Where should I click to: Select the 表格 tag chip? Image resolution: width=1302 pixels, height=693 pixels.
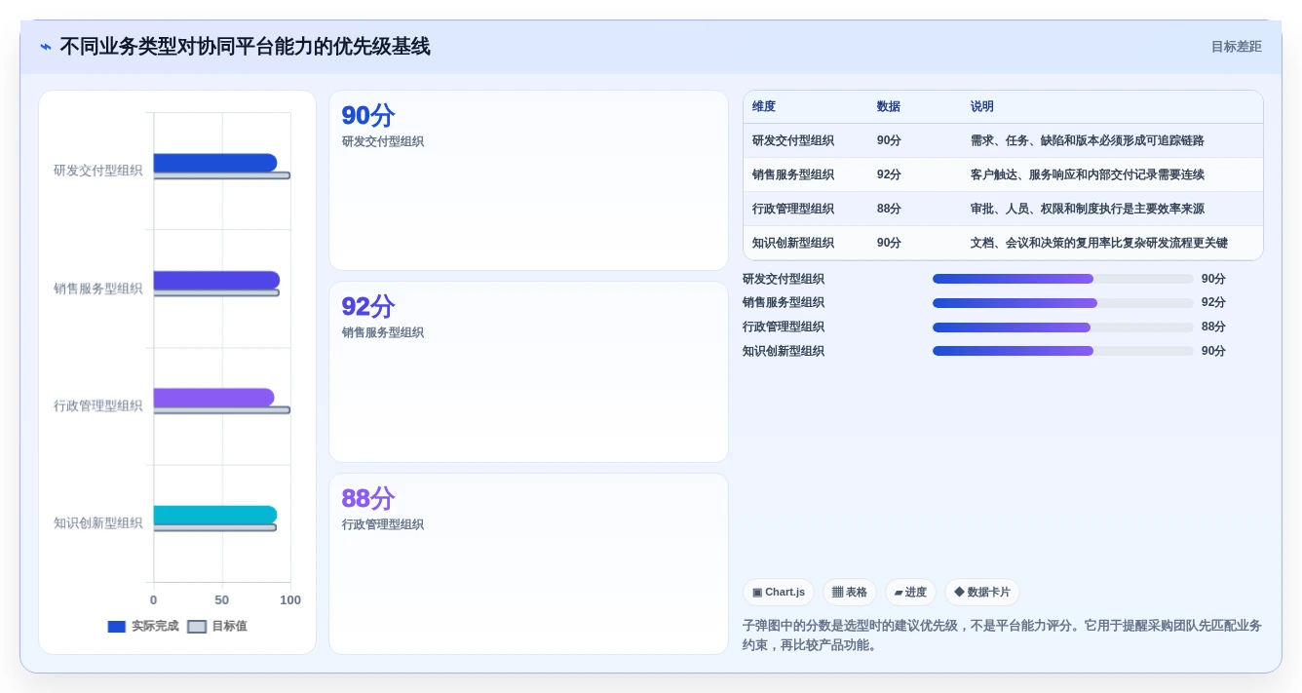850,593
